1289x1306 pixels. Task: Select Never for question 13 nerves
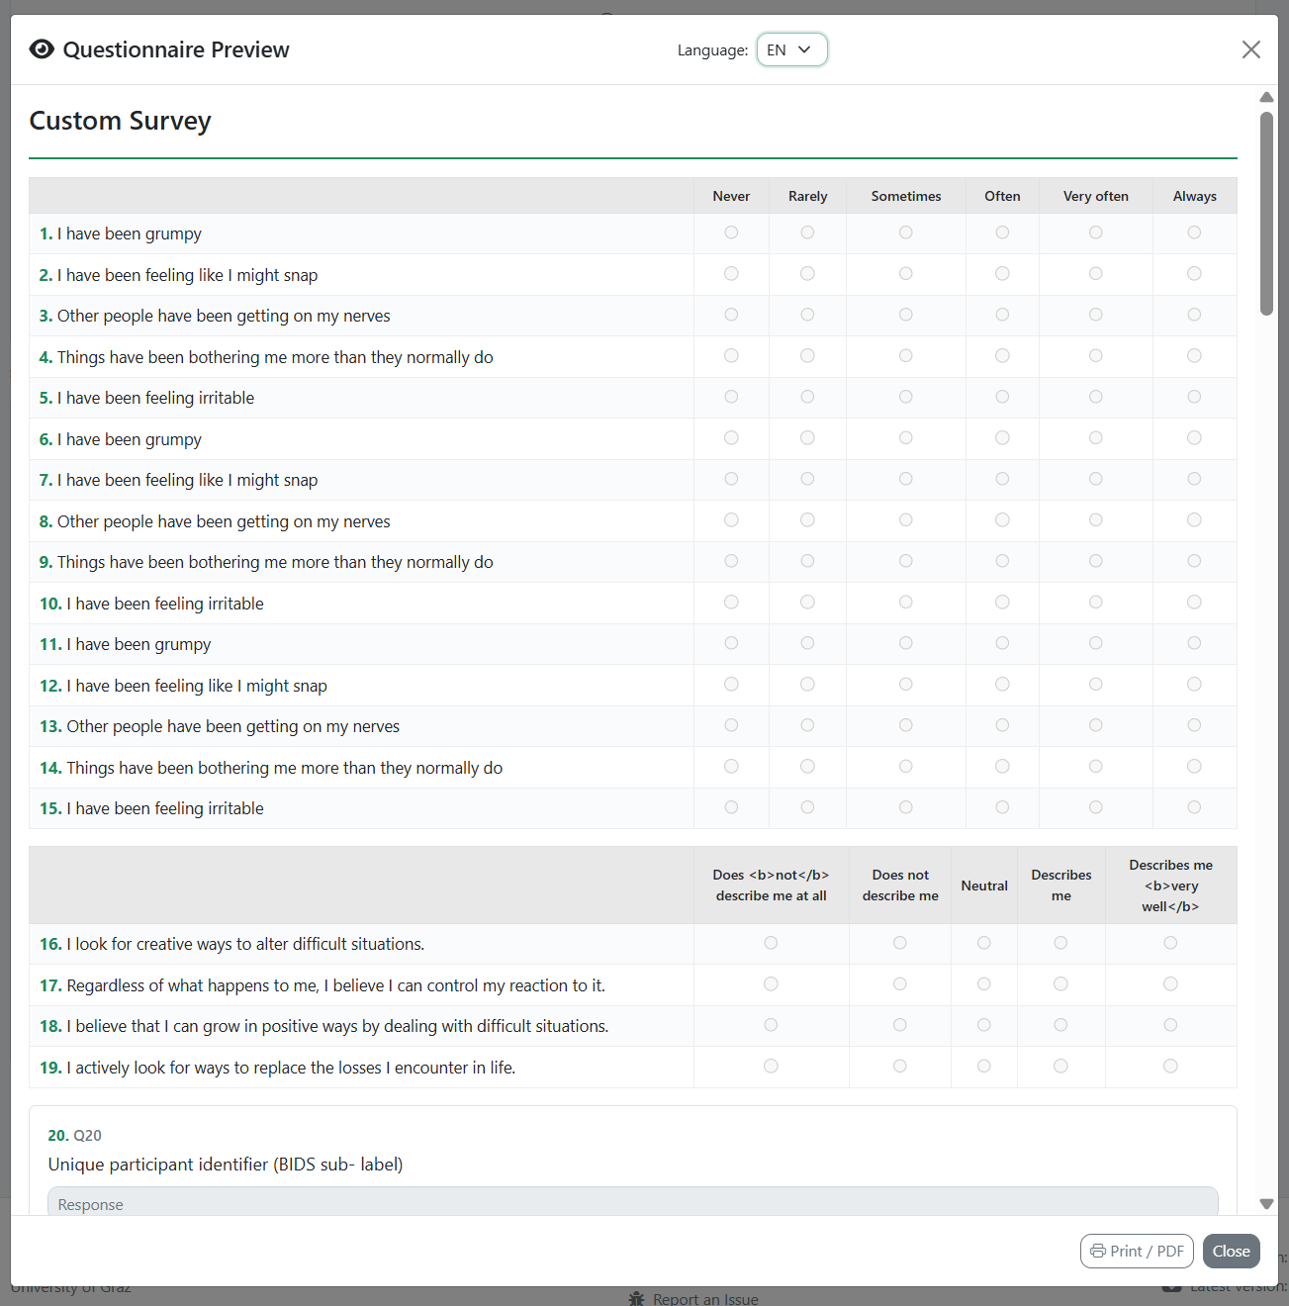coord(731,725)
